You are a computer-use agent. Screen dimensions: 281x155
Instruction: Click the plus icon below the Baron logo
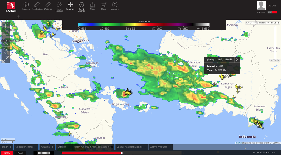point(19,17)
